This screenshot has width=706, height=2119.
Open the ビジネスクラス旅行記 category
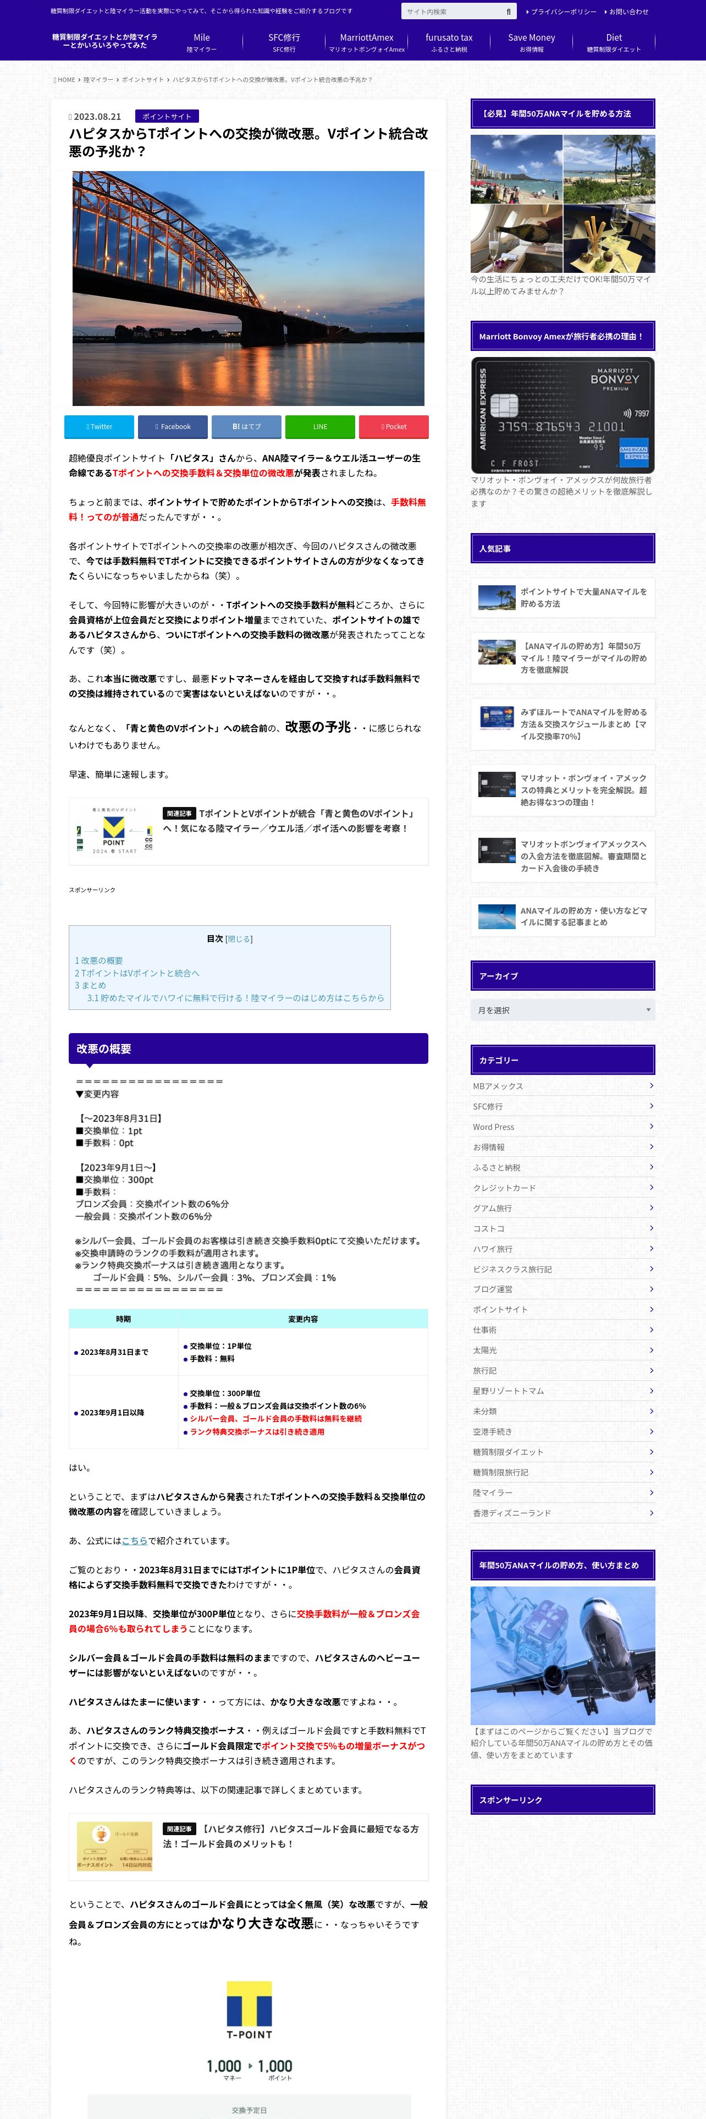pos(563,1269)
